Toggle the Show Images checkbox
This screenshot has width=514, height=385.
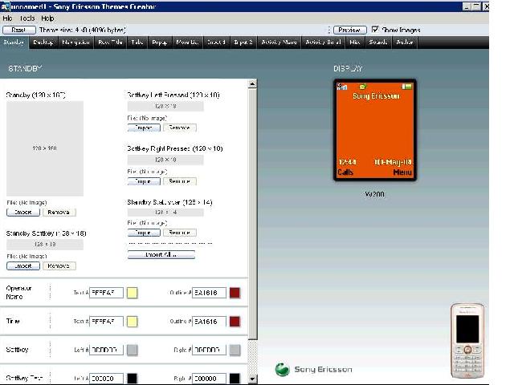pyautogui.click(x=375, y=30)
